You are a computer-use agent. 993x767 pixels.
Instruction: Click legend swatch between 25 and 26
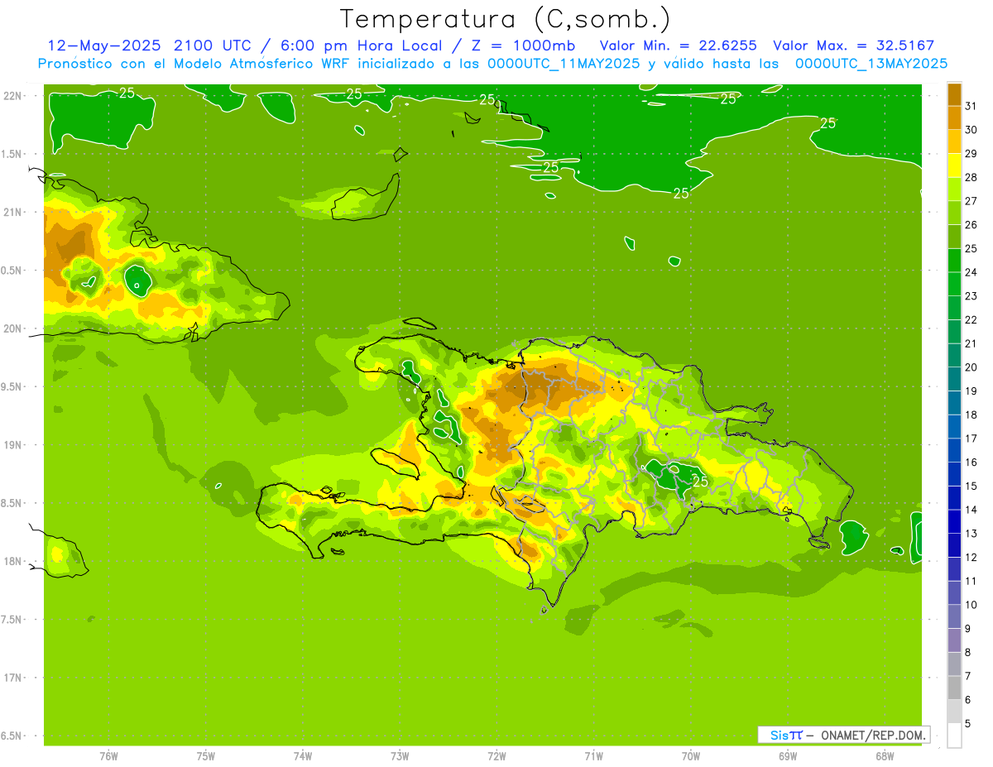954,237
